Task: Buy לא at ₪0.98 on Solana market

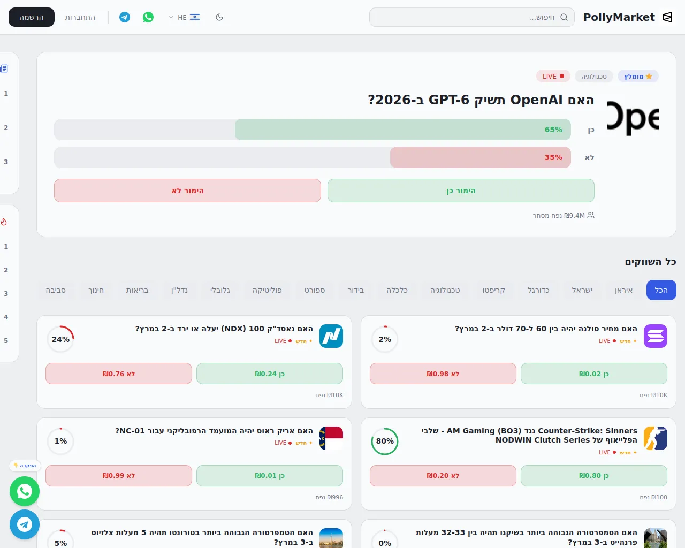Action: (443, 374)
